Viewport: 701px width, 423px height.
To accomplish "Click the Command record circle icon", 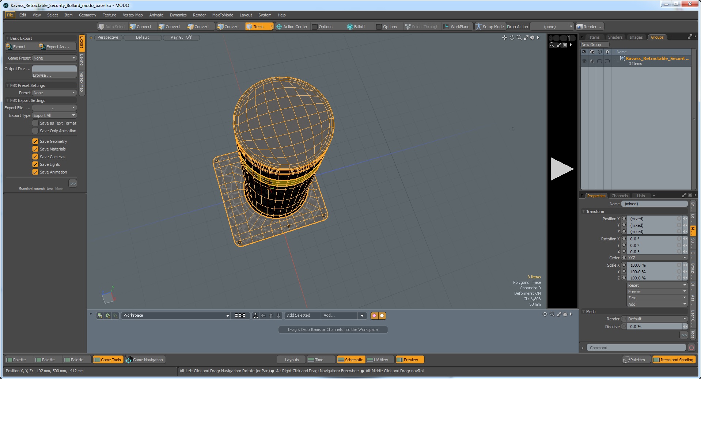I will [691, 348].
